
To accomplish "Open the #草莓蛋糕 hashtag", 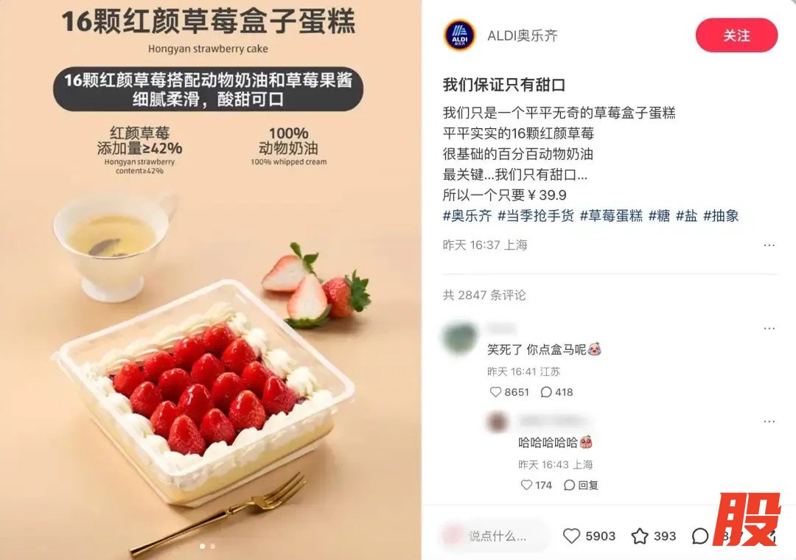I will click(611, 216).
